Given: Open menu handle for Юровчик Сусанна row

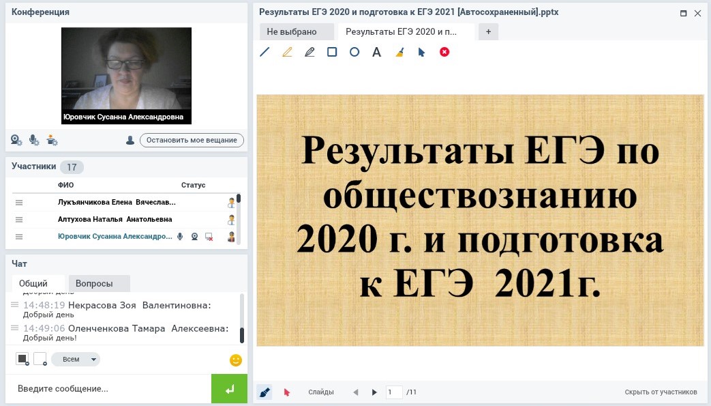Looking at the screenshot, I should click(x=19, y=237).
